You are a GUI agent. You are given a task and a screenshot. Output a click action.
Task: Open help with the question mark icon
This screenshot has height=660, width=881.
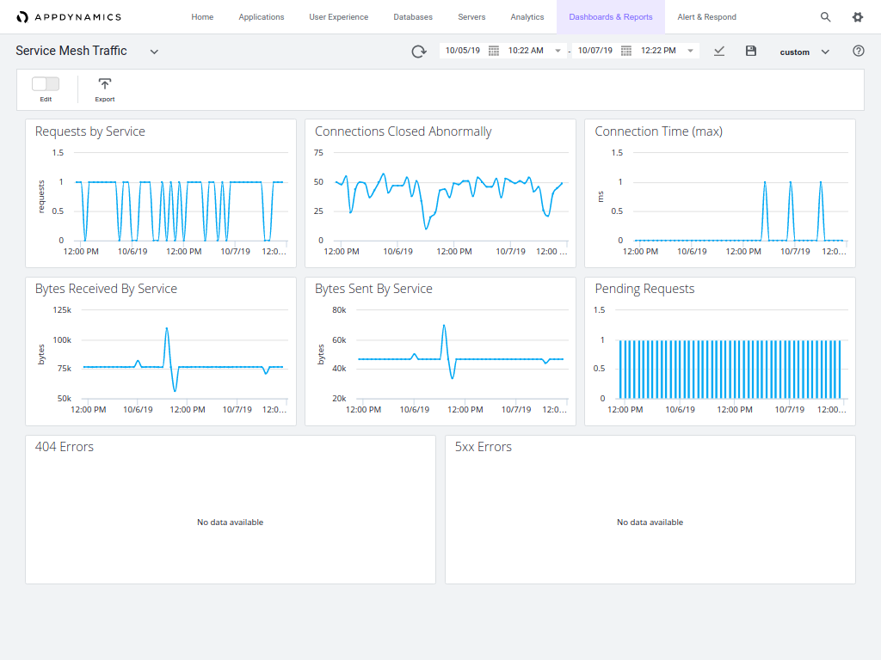coord(858,51)
